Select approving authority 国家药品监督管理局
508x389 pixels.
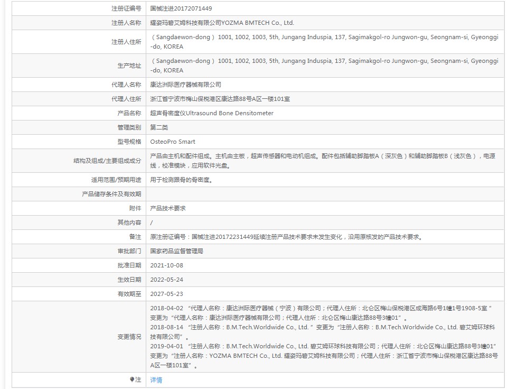[x=176, y=251]
